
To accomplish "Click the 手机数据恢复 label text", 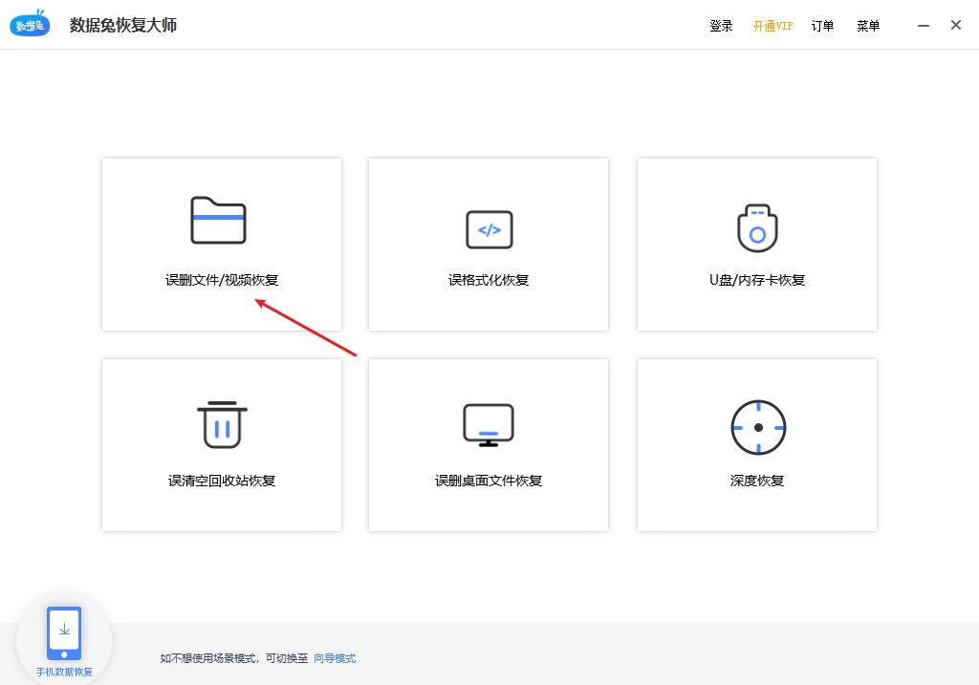I will point(63,672).
